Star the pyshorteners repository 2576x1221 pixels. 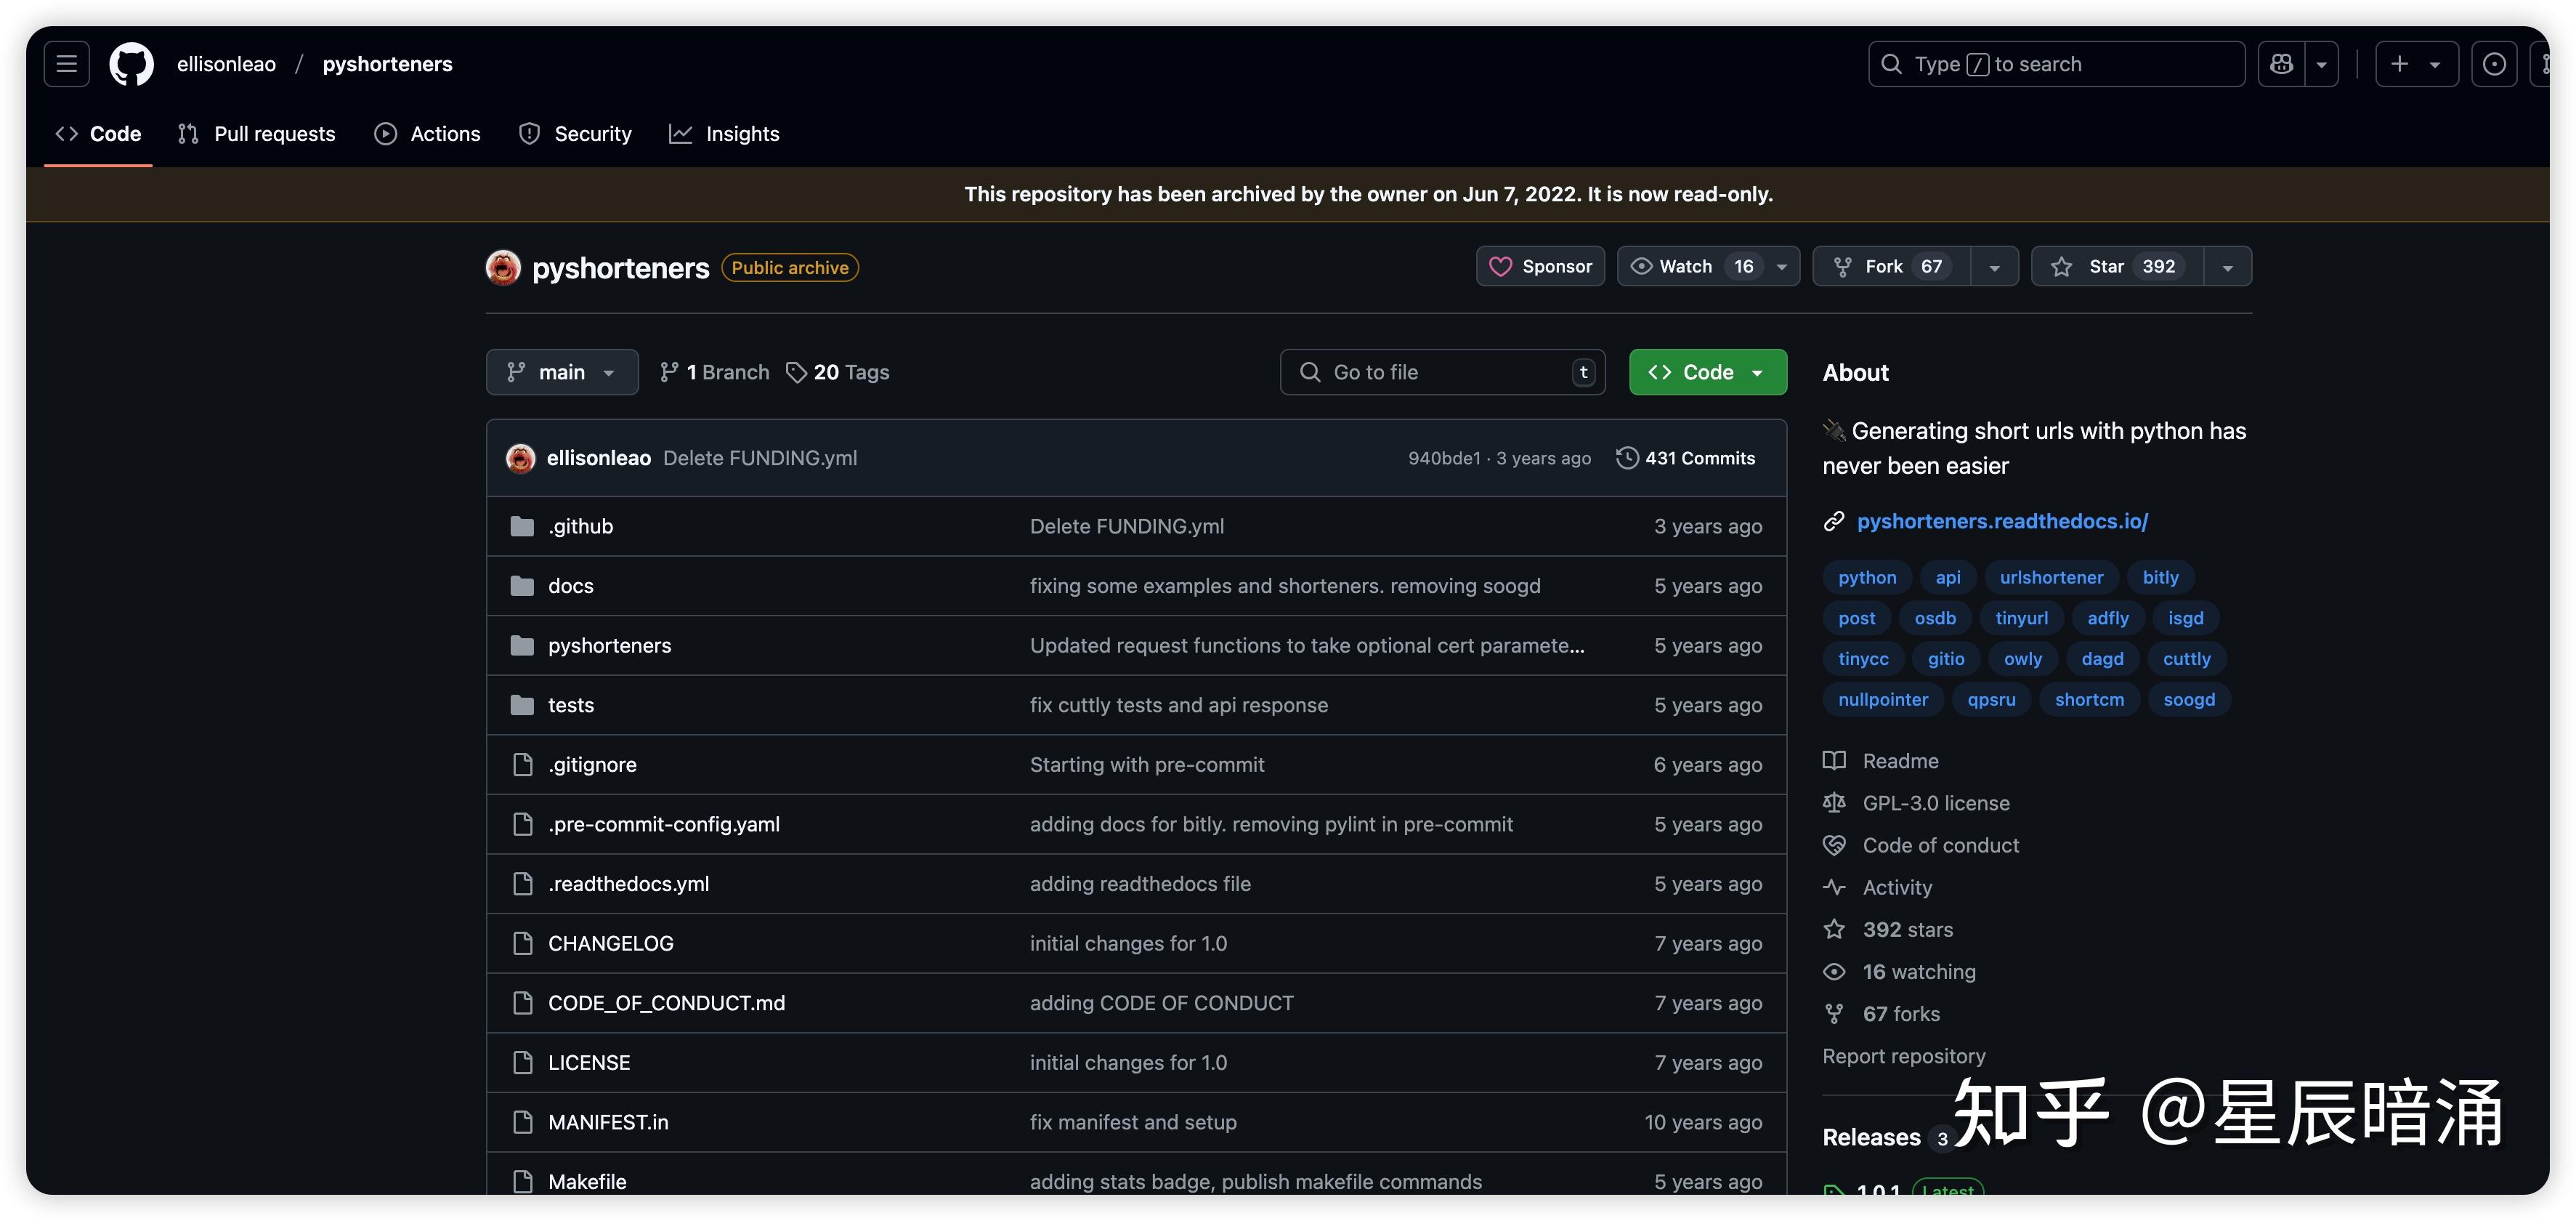pyautogui.click(x=2117, y=266)
